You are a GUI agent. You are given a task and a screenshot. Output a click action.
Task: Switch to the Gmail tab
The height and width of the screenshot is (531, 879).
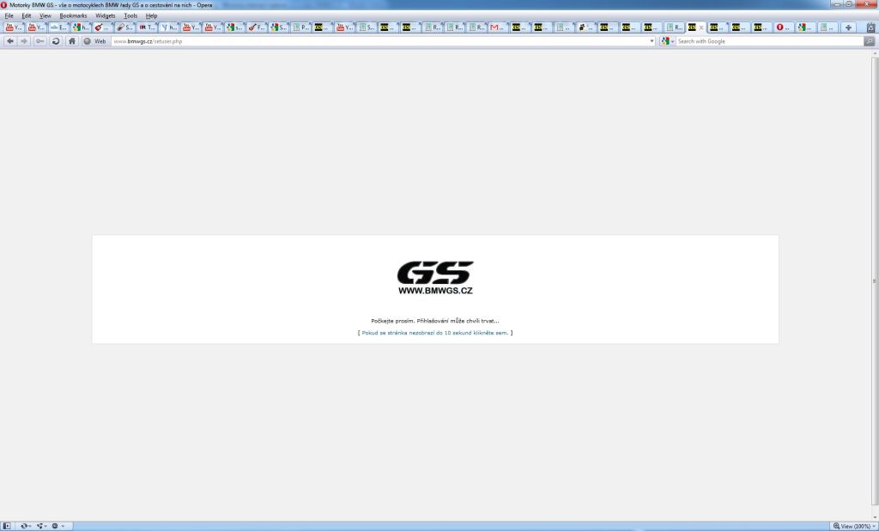point(497,27)
